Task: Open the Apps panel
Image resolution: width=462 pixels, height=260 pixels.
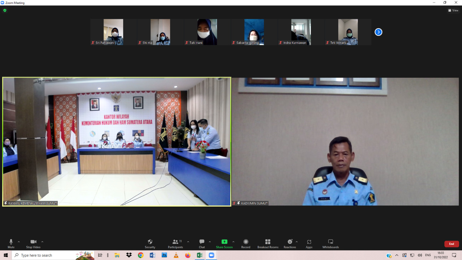Action: (x=309, y=243)
